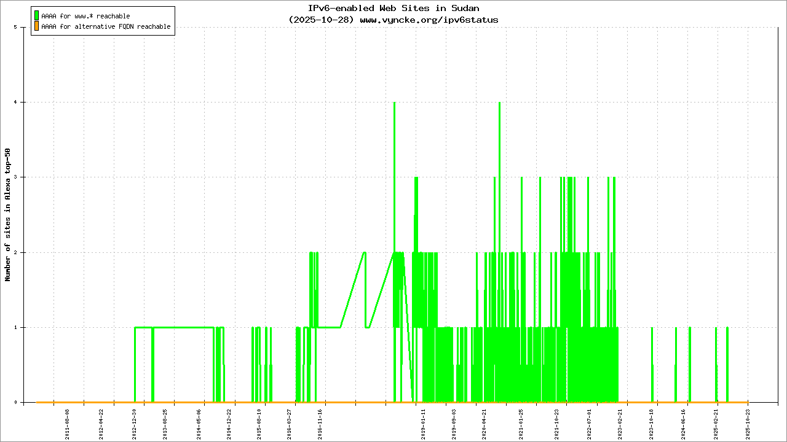The height and width of the screenshot is (442, 787).
Task: Select the 'AAAA for www.* reachable' legend label
Action: [x=85, y=16]
